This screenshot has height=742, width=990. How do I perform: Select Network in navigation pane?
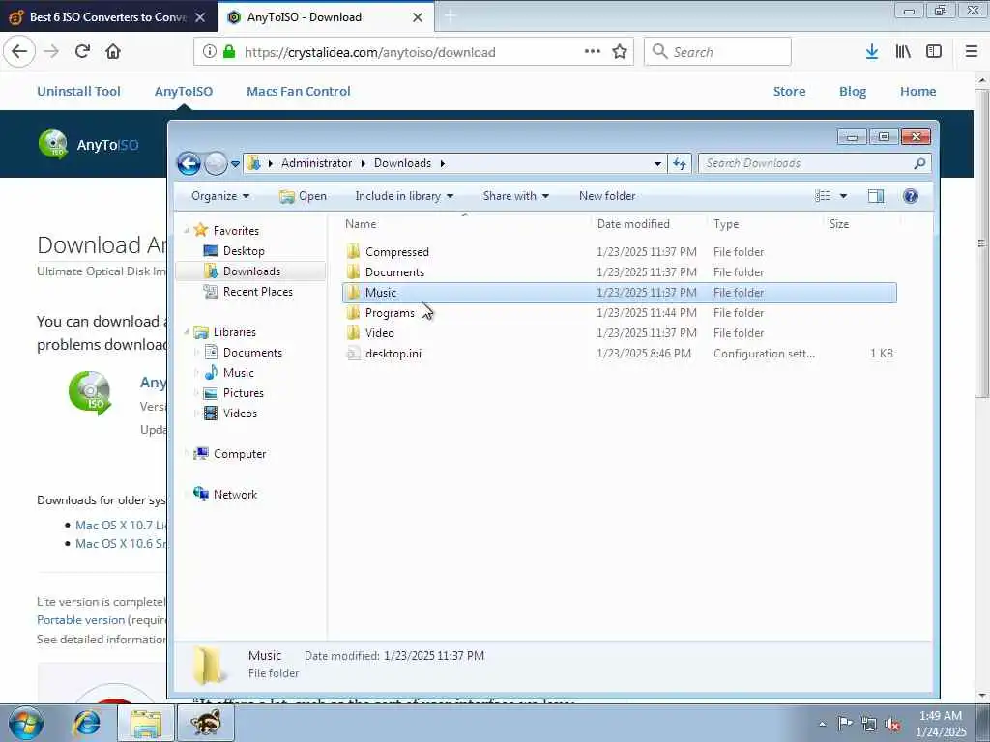coord(235,495)
